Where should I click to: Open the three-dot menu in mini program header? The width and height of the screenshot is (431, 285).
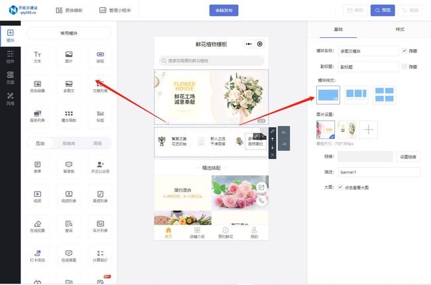point(249,44)
